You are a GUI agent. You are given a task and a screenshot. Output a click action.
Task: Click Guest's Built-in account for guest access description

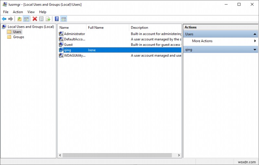click(156, 44)
